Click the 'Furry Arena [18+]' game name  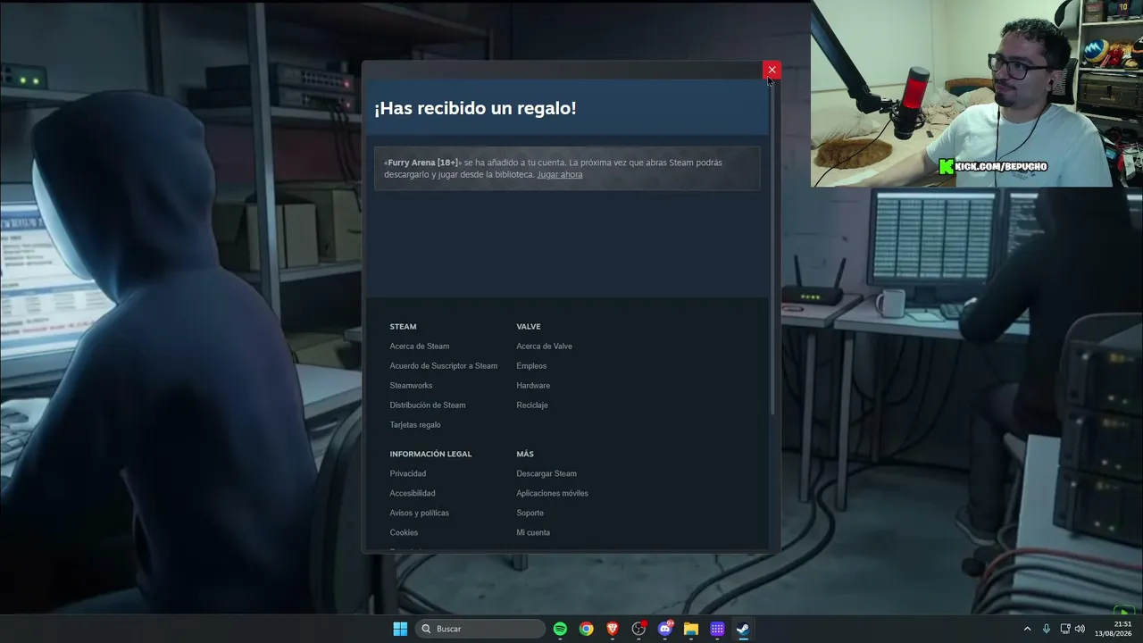423,163
